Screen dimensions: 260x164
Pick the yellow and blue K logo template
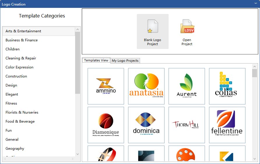[x=227, y=154]
